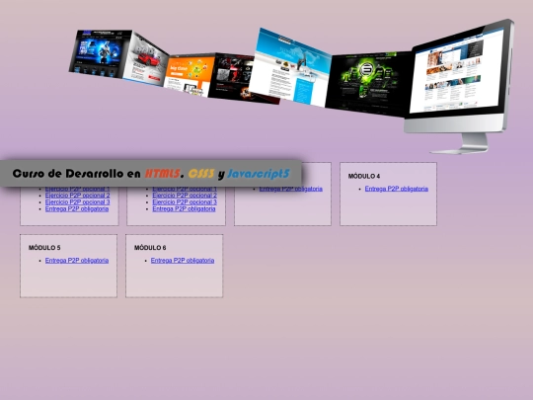Screen dimensions: 533x400
Task: Click the MÓDULO 4 heading
Action: click(364, 176)
